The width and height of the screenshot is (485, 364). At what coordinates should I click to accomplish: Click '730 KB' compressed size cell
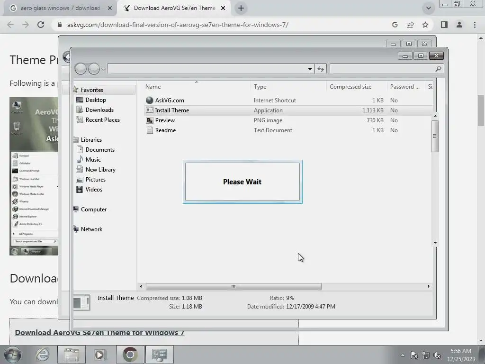tap(375, 120)
